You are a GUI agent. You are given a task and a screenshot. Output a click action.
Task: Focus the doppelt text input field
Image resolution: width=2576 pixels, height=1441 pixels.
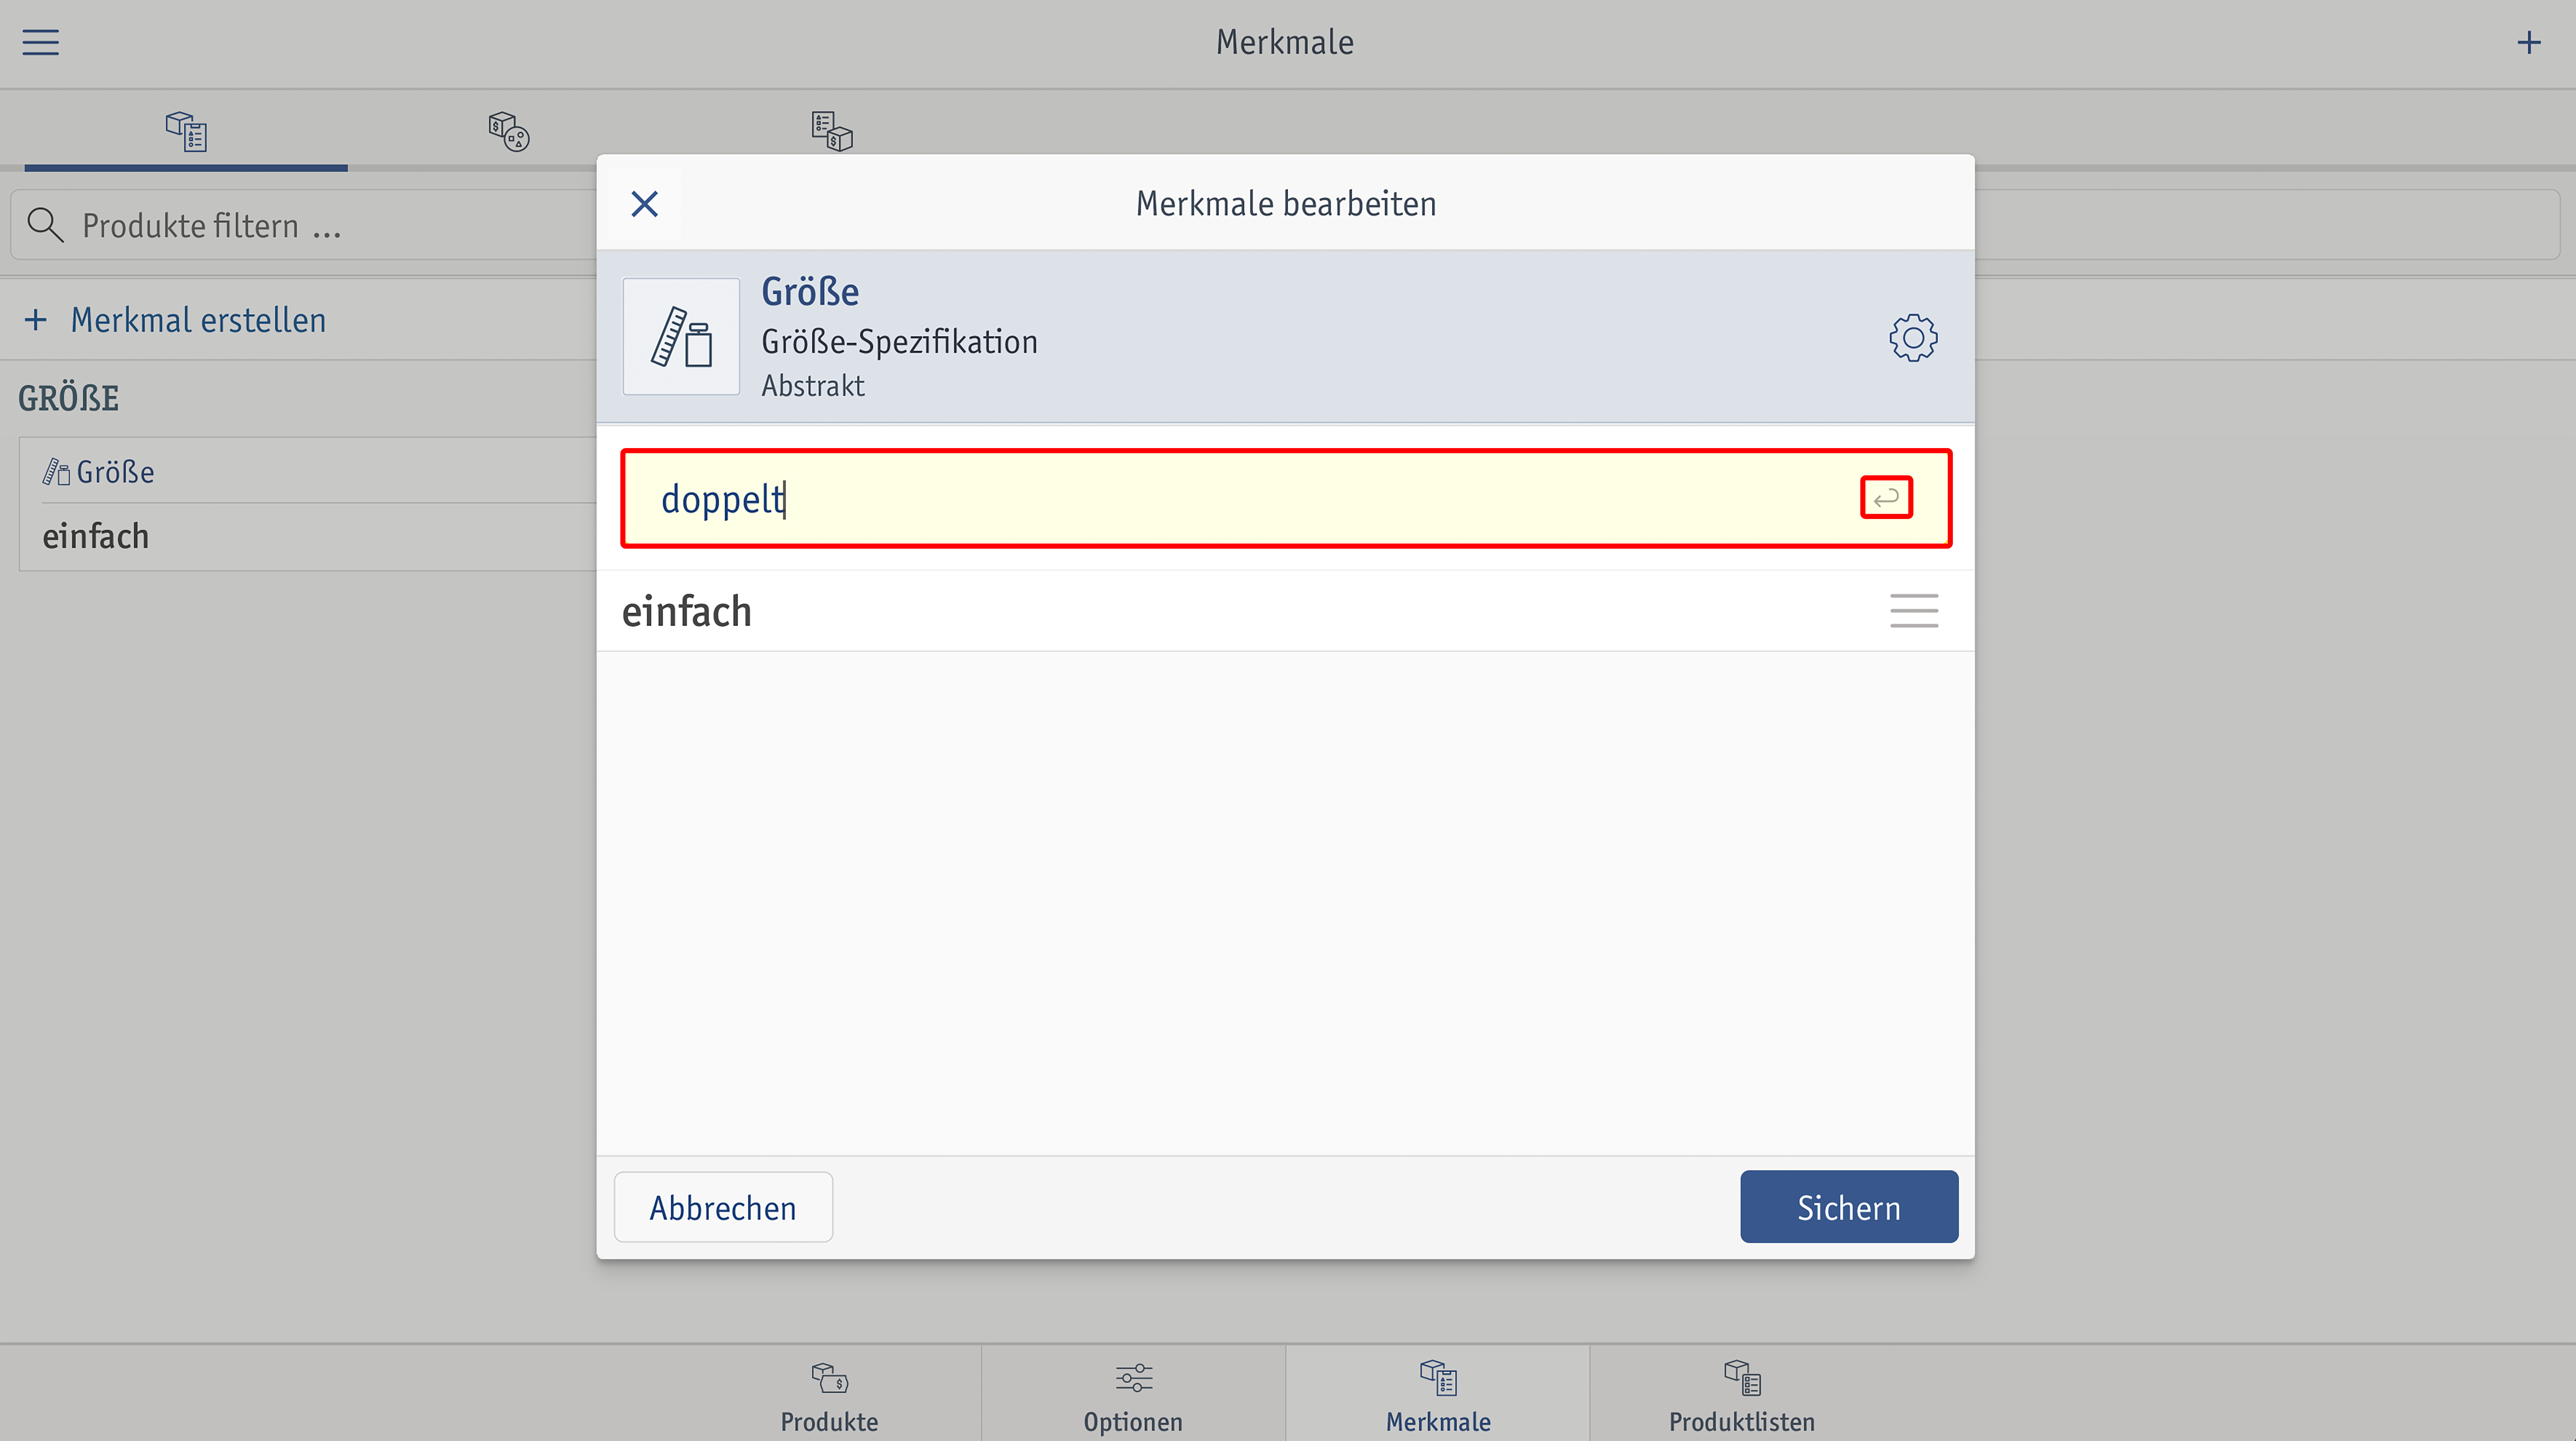tap(1286, 498)
